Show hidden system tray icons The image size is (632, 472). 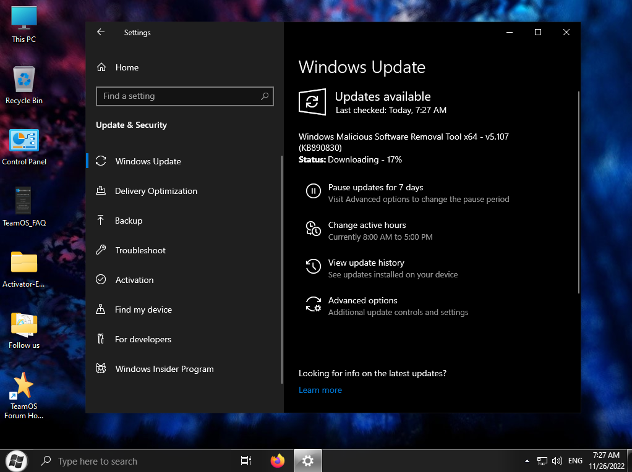pos(527,461)
